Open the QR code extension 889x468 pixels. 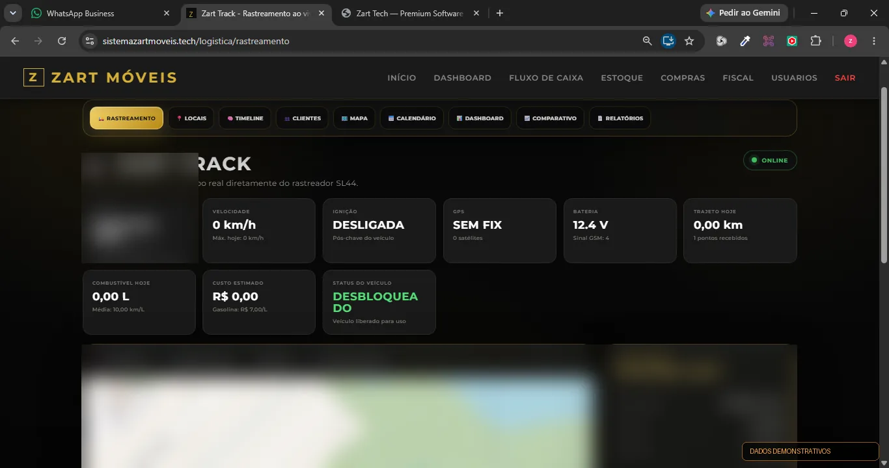click(x=769, y=41)
